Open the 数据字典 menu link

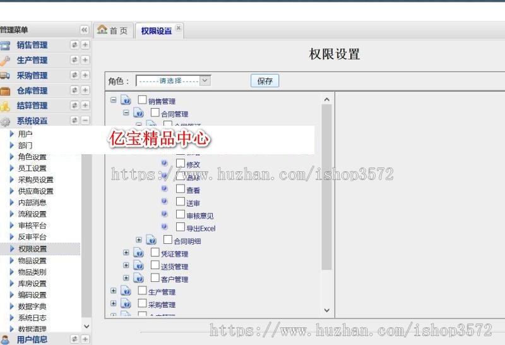click(x=32, y=306)
